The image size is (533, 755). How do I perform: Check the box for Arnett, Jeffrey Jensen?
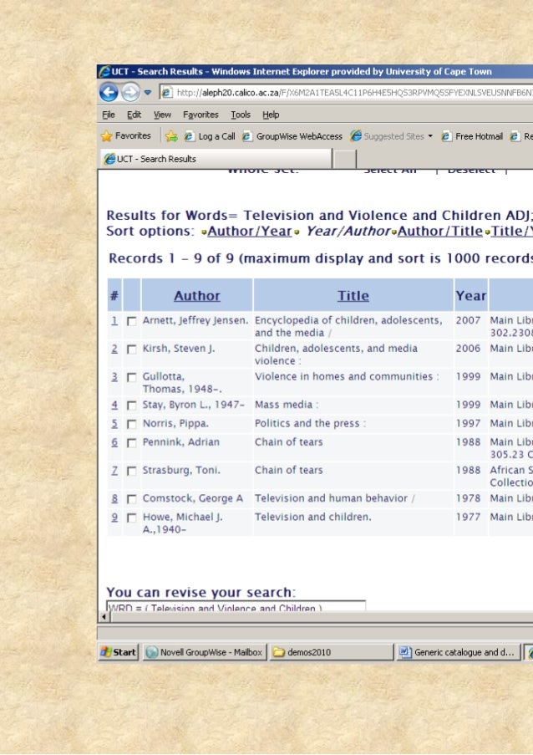coord(131,321)
